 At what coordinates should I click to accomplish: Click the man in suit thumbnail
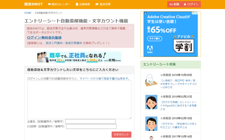pyautogui.click(x=151, y=124)
